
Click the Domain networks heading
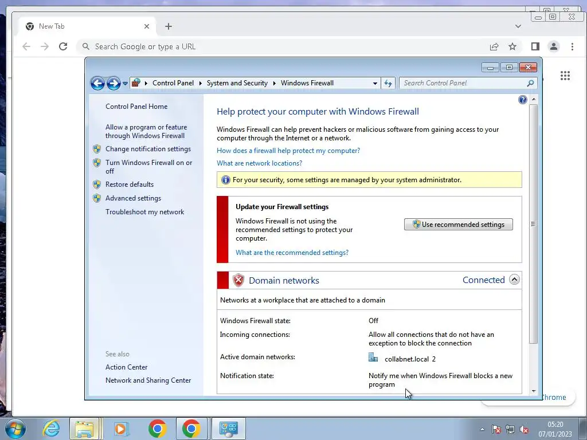(x=284, y=280)
